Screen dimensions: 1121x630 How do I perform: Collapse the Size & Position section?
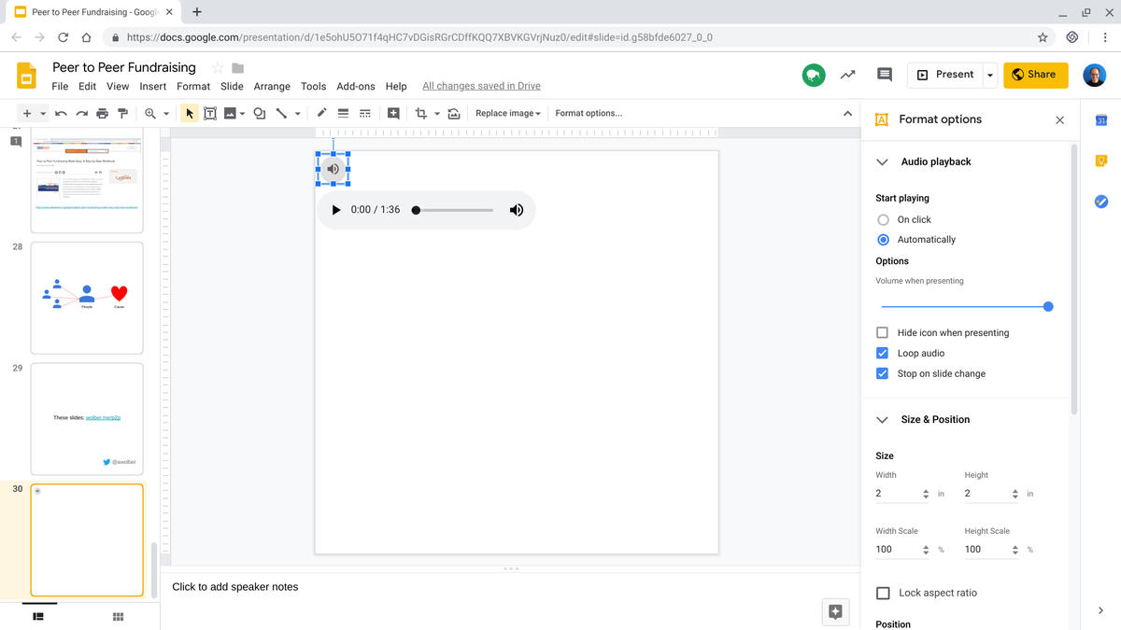tap(882, 420)
